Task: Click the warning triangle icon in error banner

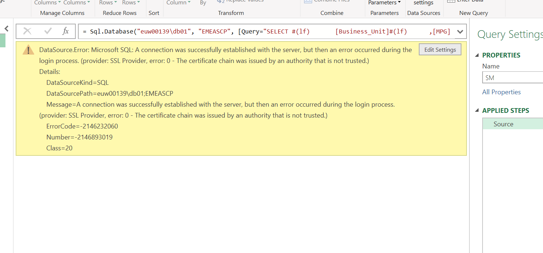Action: pyautogui.click(x=28, y=51)
